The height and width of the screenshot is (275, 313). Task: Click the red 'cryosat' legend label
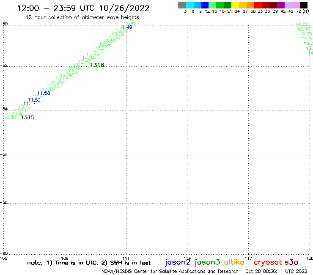pos(268,262)
